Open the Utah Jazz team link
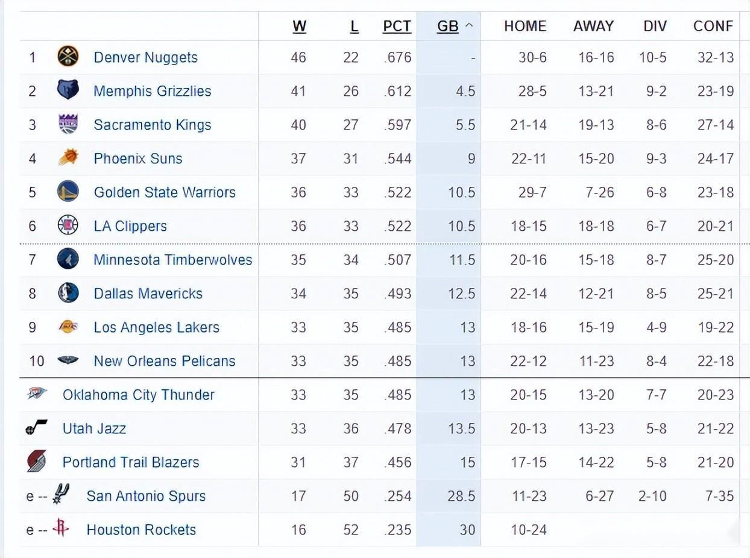The width and height of the screenshot is (750, 558). click(x=94, y=428)
